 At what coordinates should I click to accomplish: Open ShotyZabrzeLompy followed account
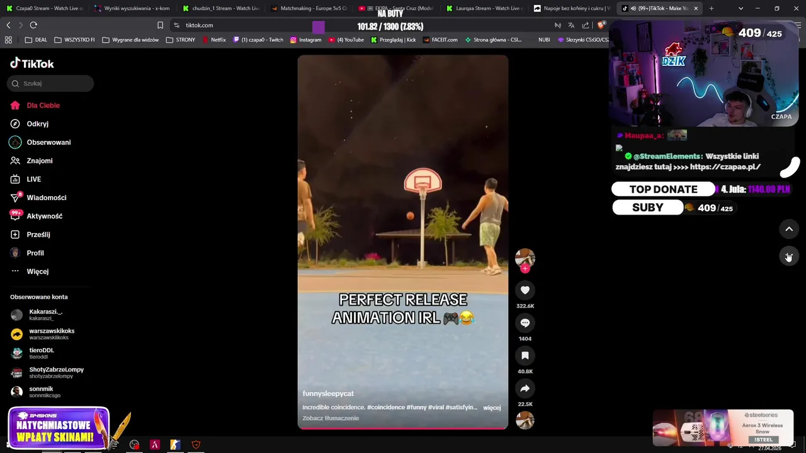pyautogui.click(x=47, y=372)
